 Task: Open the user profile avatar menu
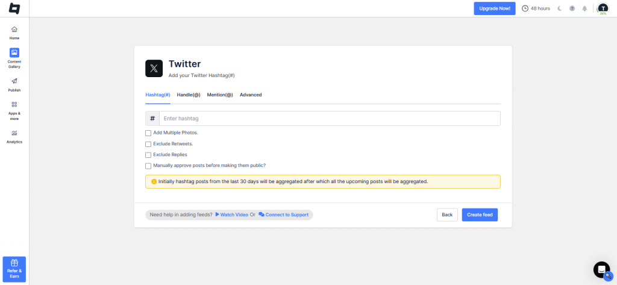pyautogui.click(x=603, y=8)
